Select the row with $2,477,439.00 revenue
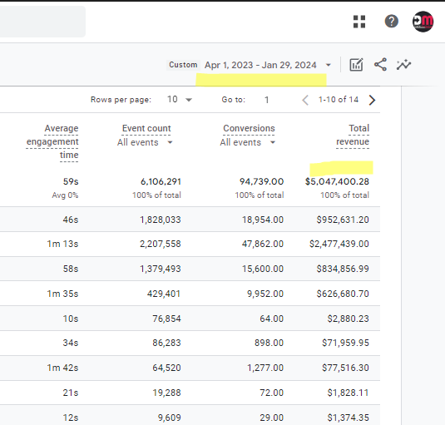Viewport: 445px width, 425px height. (x=190, y=244)
